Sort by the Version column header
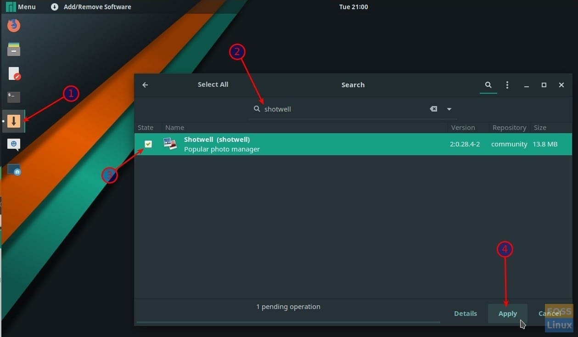The height and width of the screenshot is (337, 578). coord(463,128)
